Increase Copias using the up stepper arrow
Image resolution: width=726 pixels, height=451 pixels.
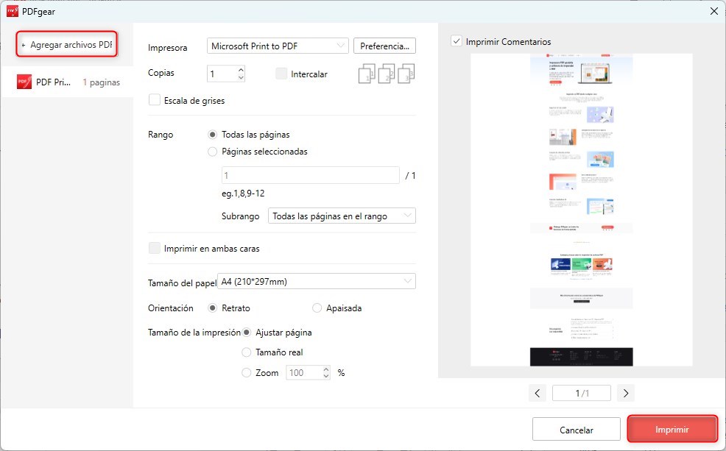coord(239,69)
